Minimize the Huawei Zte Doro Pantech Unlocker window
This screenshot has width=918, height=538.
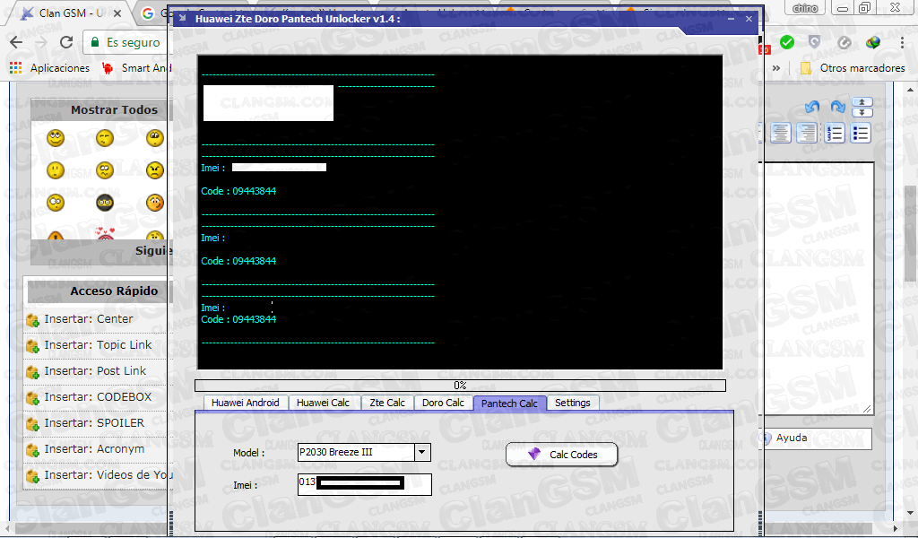731,19
